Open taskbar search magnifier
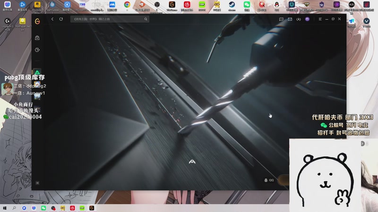This screenshot has height=212, width=378. [x=14, y=208]
